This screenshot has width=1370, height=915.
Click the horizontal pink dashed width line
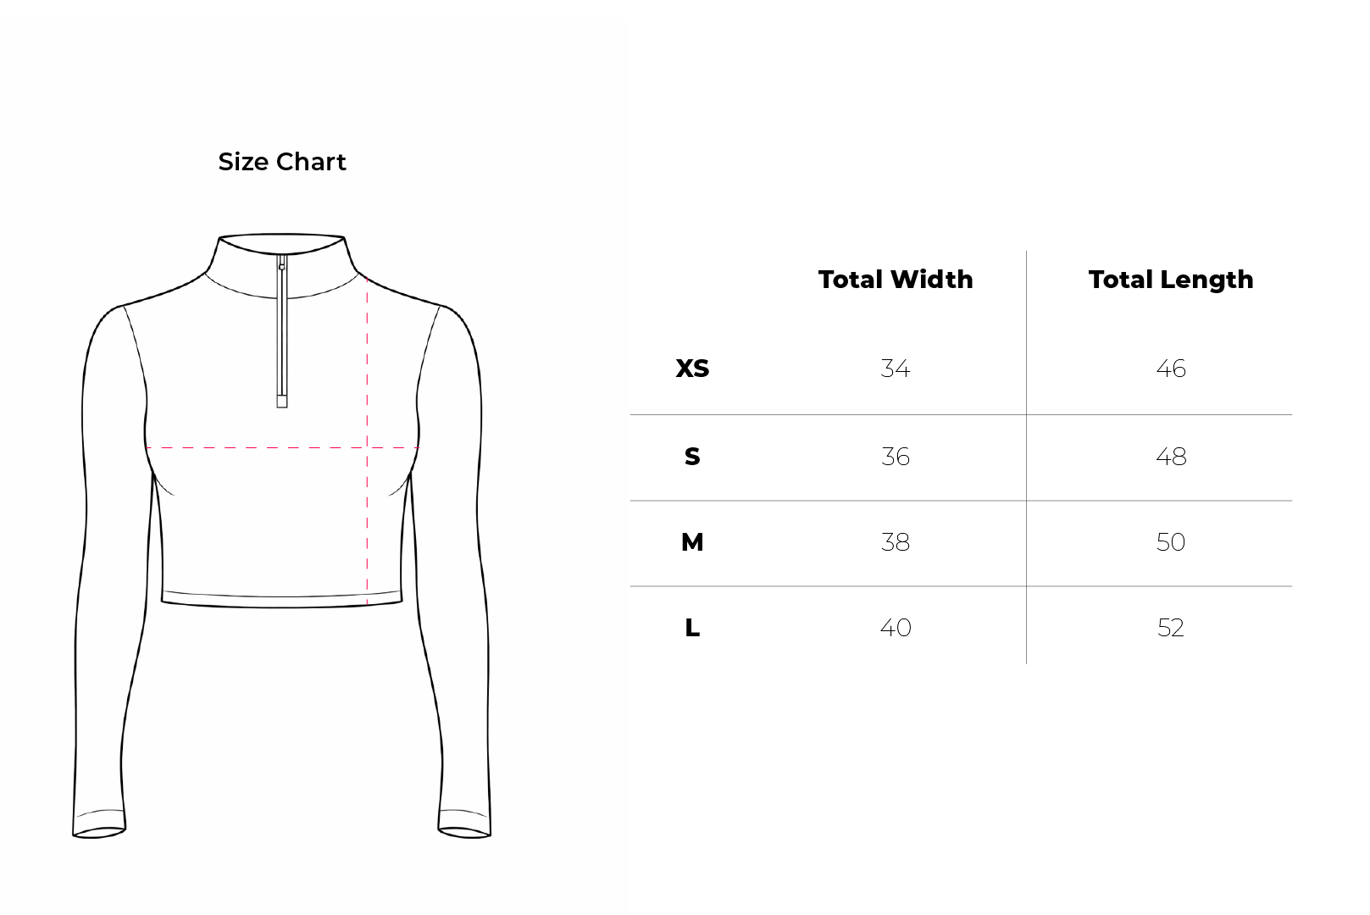[x=254, y=447]
